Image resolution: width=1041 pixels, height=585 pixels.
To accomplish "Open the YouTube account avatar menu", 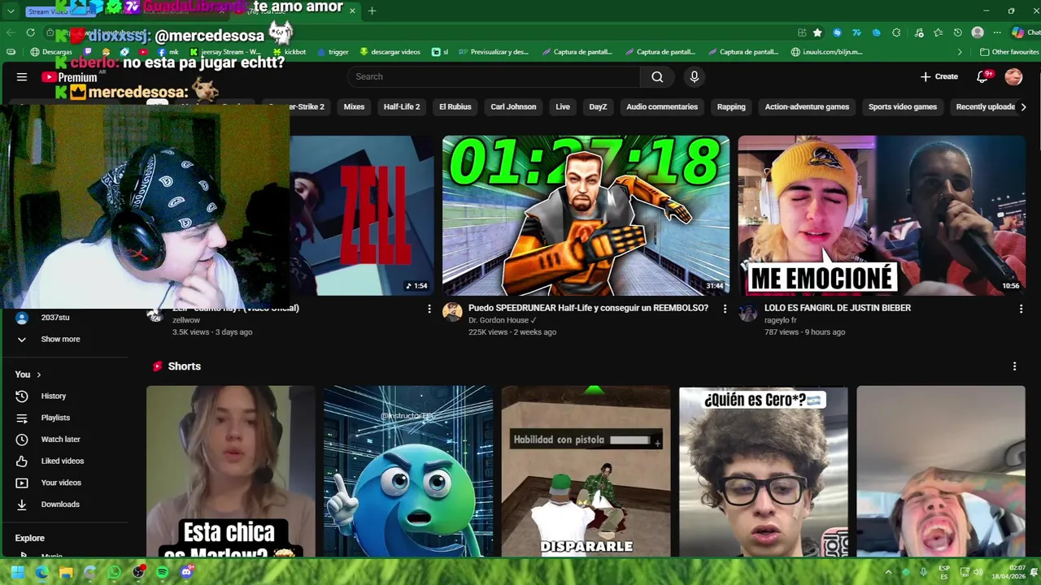I will 1013,76.
